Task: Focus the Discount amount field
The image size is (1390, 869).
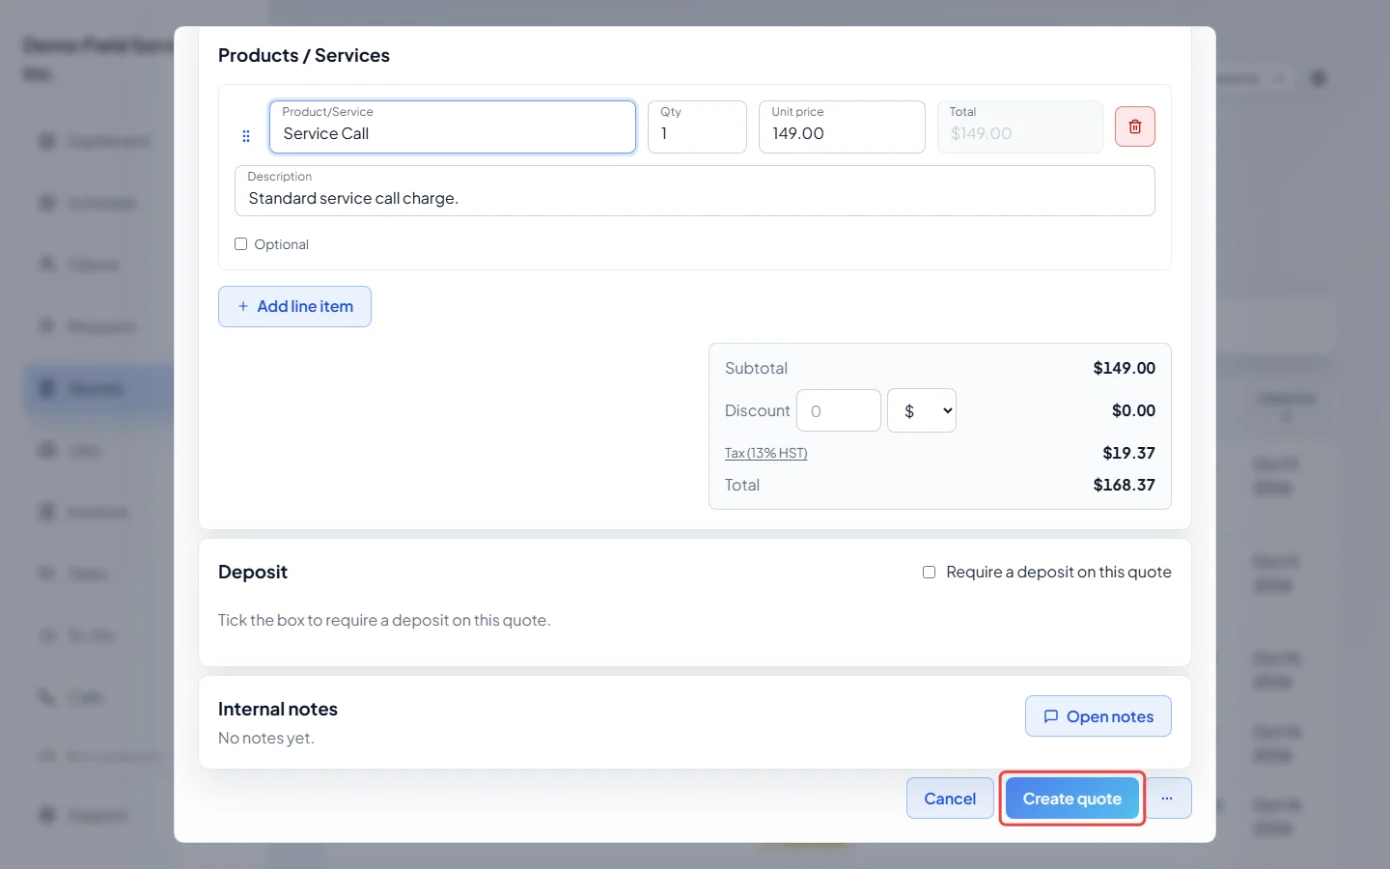Action: coord(839,410)
